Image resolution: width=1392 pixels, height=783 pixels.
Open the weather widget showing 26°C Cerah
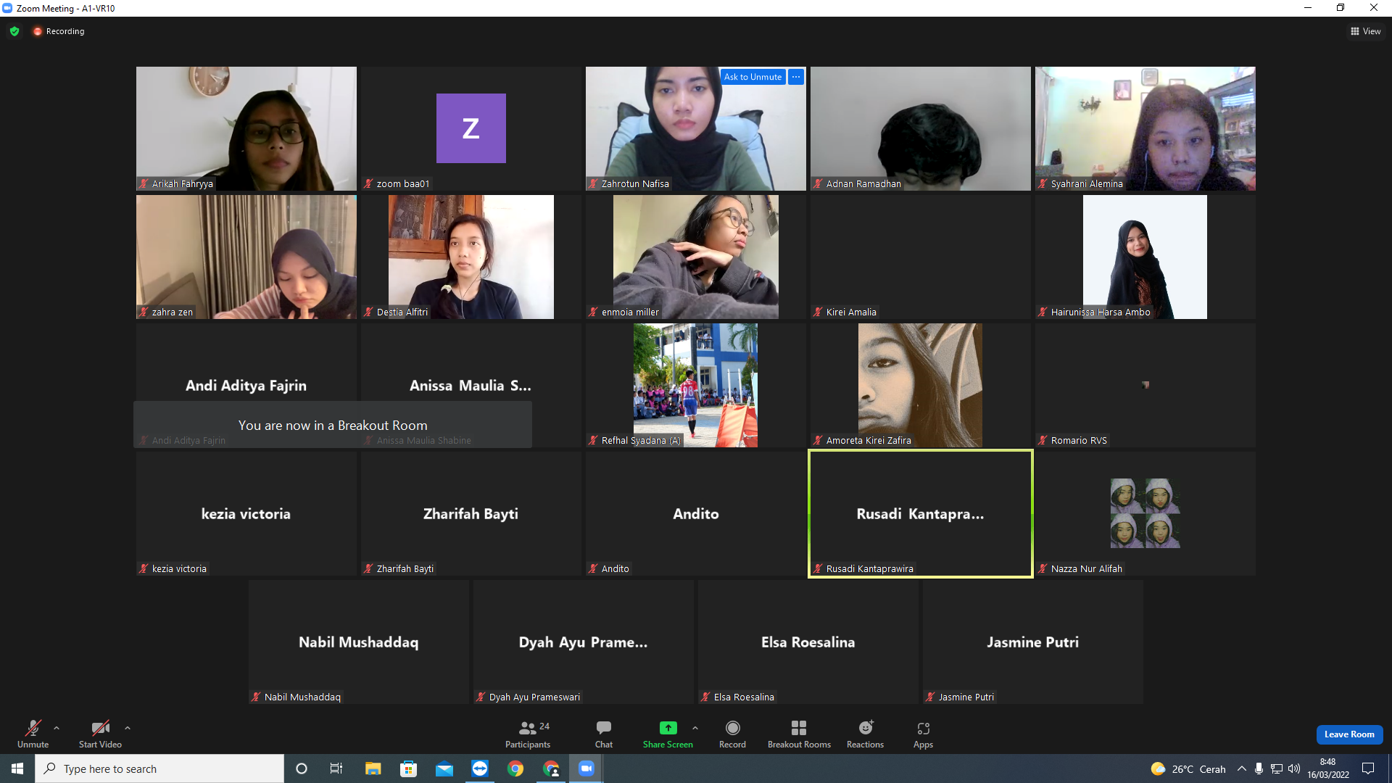click(1188, 769)
